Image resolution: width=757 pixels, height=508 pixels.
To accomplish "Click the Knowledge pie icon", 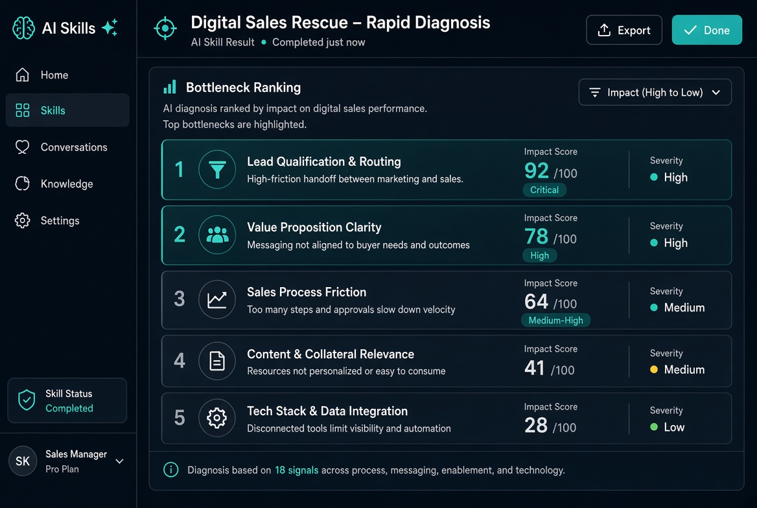I will (x=22, y=183).
